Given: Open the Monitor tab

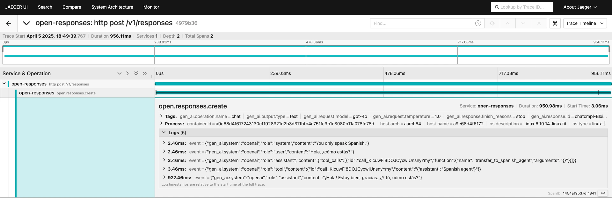Looking at the screenshot, I should tap(151, 7).
